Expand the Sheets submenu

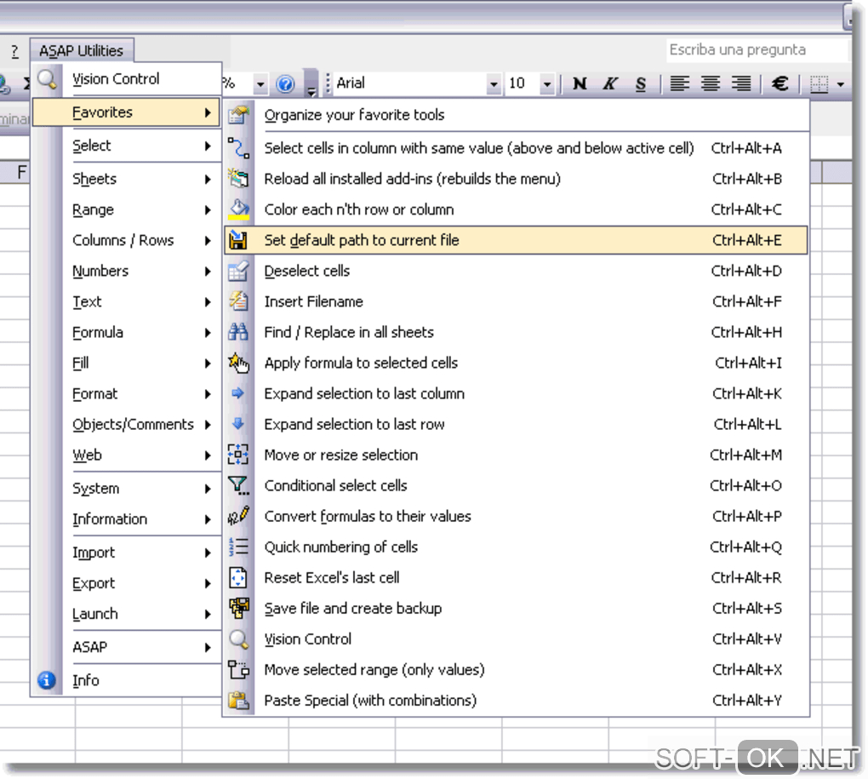click(128, 179)
